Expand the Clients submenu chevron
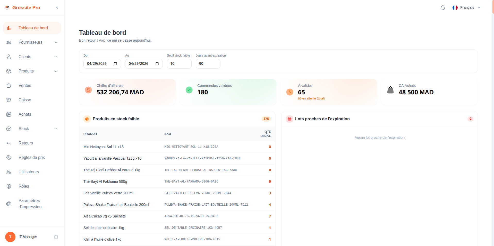The height and width of the screenshot is (246, 494). tap(56, 57)
